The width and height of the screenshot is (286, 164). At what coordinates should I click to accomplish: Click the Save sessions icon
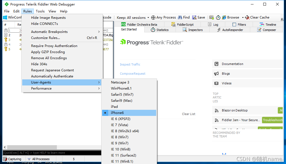[194, 17]
